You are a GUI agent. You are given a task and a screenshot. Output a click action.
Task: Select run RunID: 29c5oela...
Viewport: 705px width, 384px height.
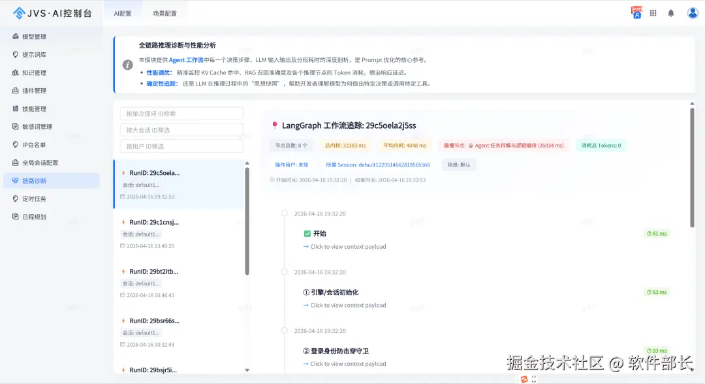click(x=178, y=184)
